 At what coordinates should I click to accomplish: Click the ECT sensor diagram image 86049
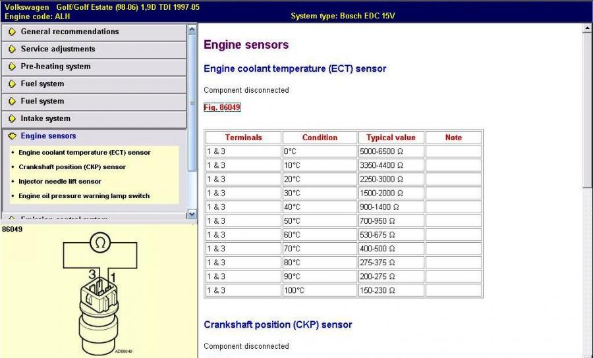click(x=99, y=293)
